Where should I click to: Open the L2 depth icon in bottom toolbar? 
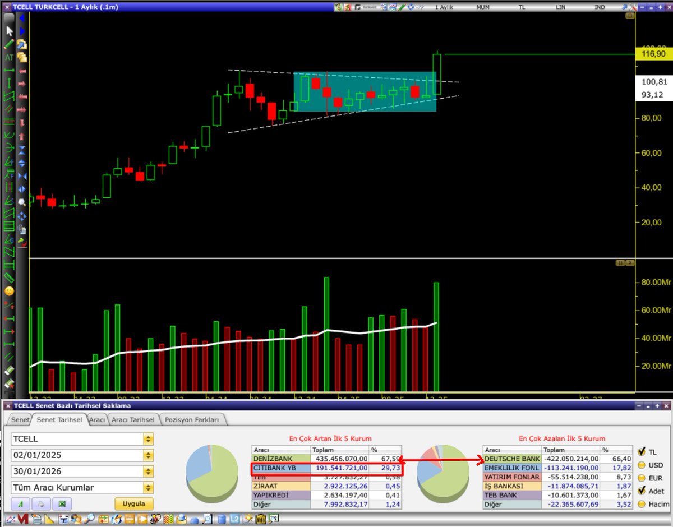point(235,520)
